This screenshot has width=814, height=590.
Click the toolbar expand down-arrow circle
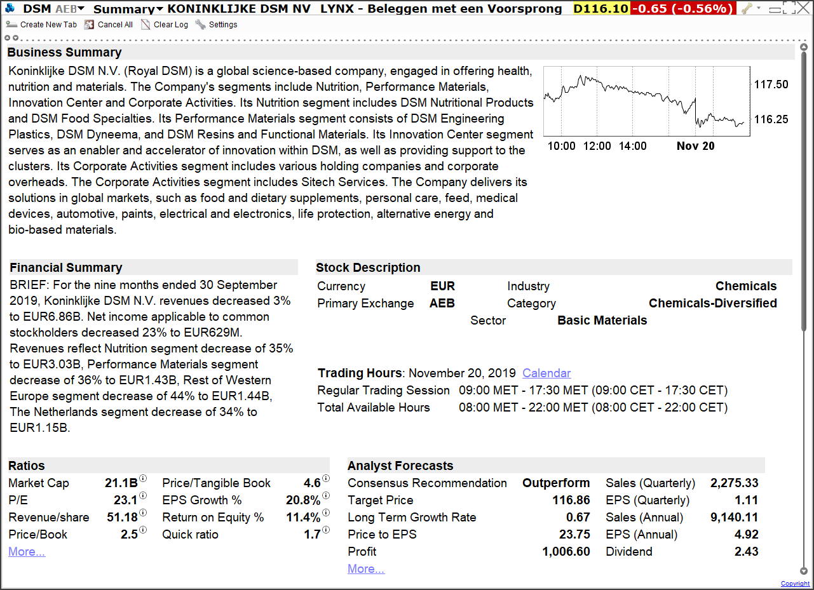15,37
